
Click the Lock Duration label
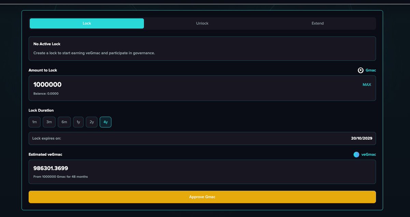click(41, 110)
